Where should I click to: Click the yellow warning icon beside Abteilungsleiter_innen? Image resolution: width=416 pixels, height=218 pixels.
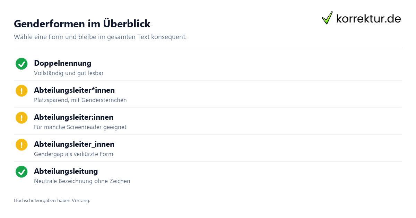pyautogui.click(x=21, y=145)
